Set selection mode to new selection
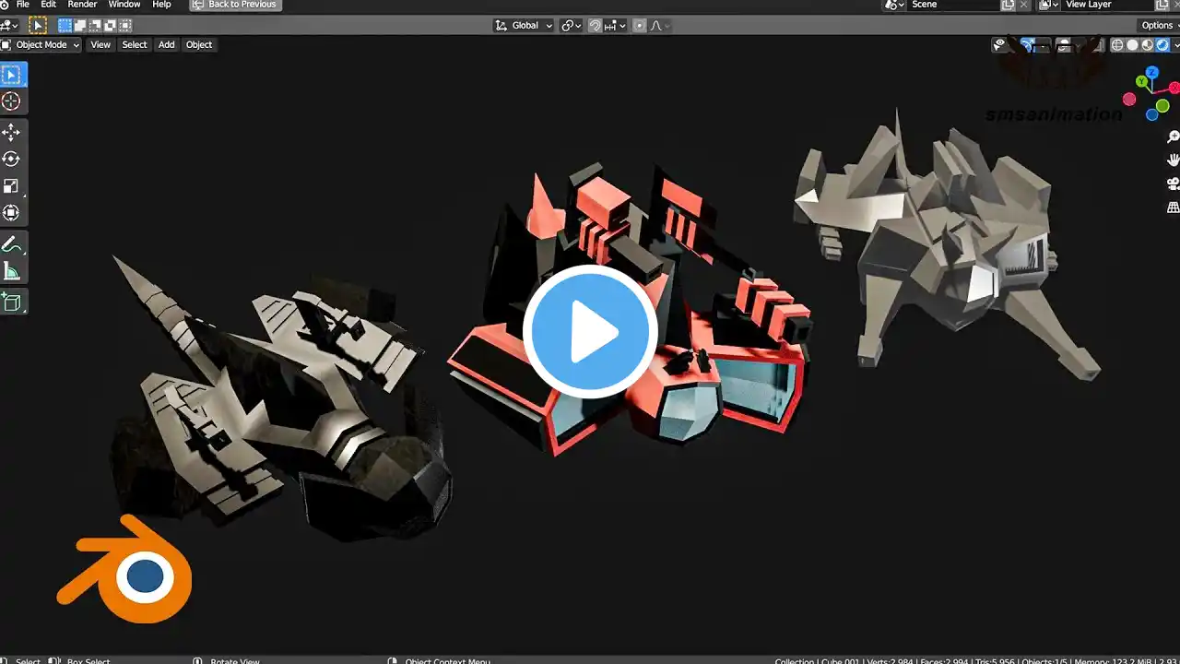This screenshot has width=1180, height=664. click(x=65, y=26)
